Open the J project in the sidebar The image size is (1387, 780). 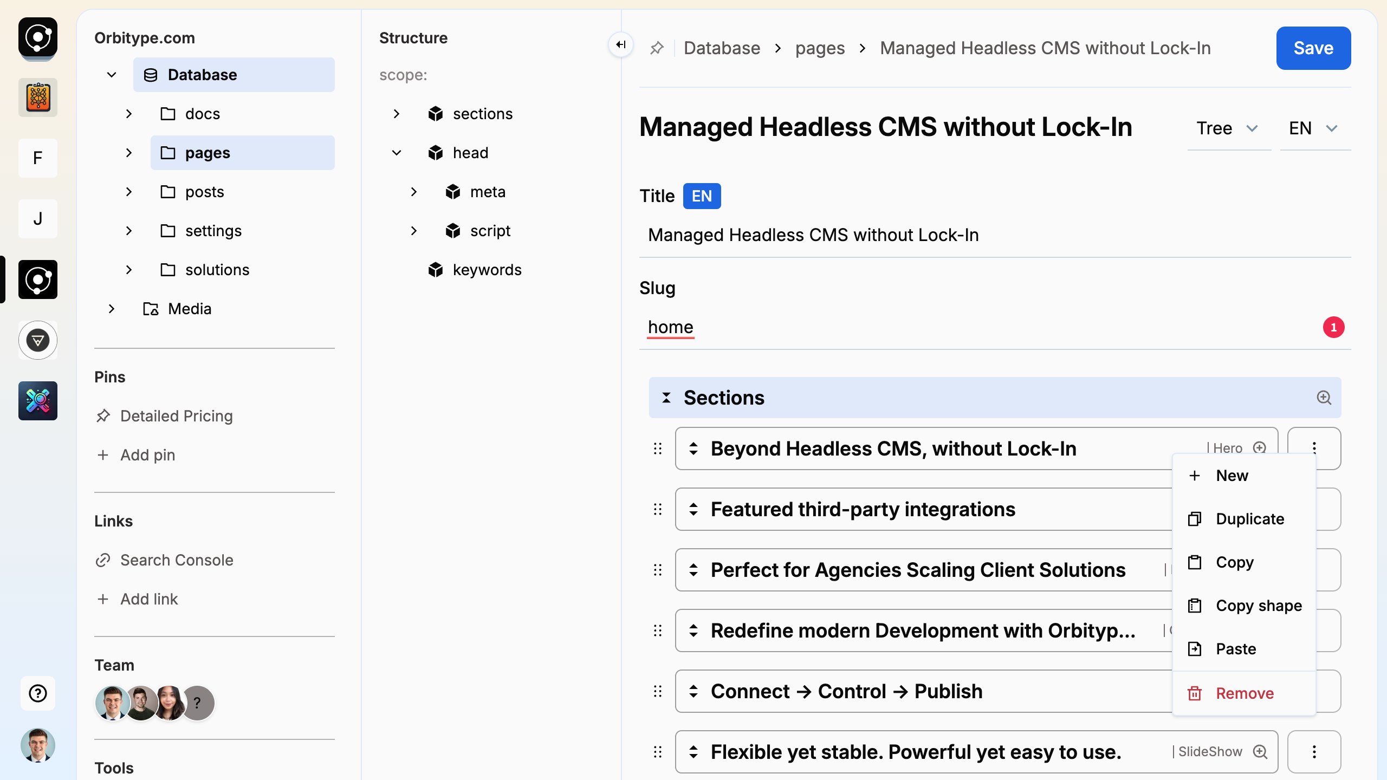(x=38, y=219)
